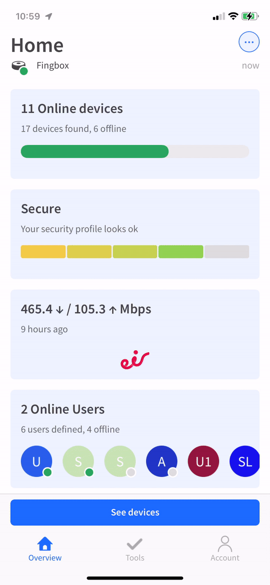Image resolution: width=270 pixels, height=585 pixels.
Task: Switch to the Account tab
Action: point(225,549)
